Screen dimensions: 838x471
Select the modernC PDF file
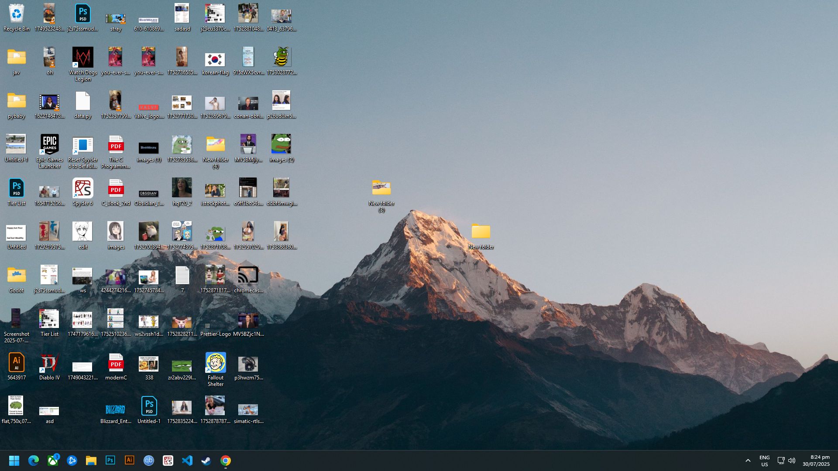click(x=116, y=366)
